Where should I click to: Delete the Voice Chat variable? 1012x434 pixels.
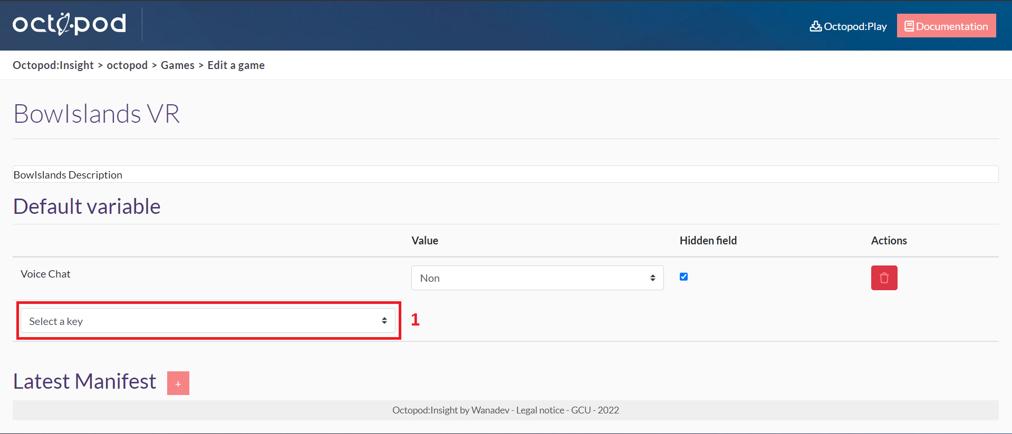click(x=884, y=278)
